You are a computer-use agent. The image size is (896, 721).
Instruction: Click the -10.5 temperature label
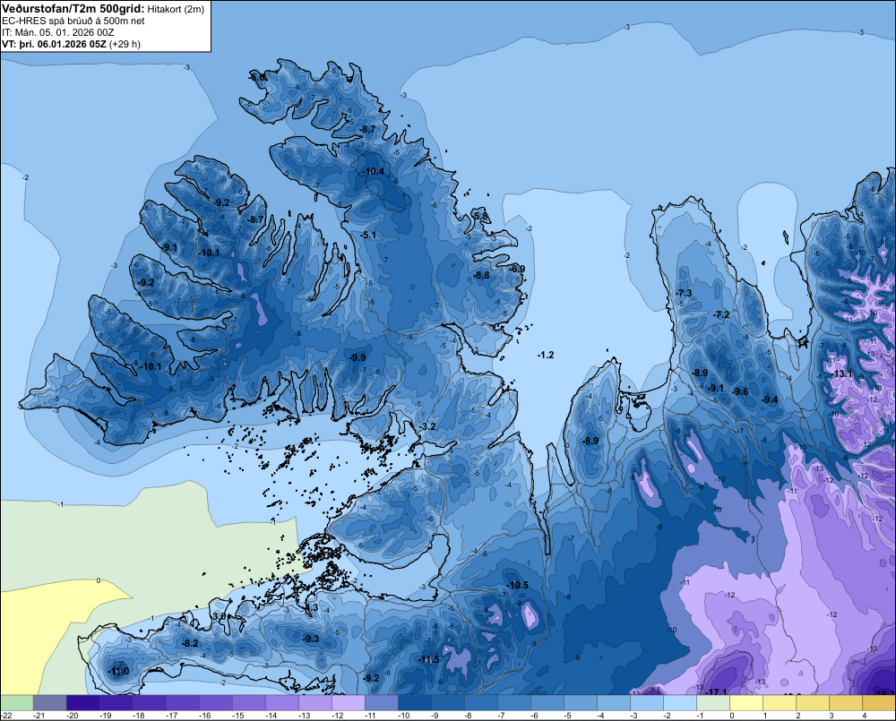[518, 585]
